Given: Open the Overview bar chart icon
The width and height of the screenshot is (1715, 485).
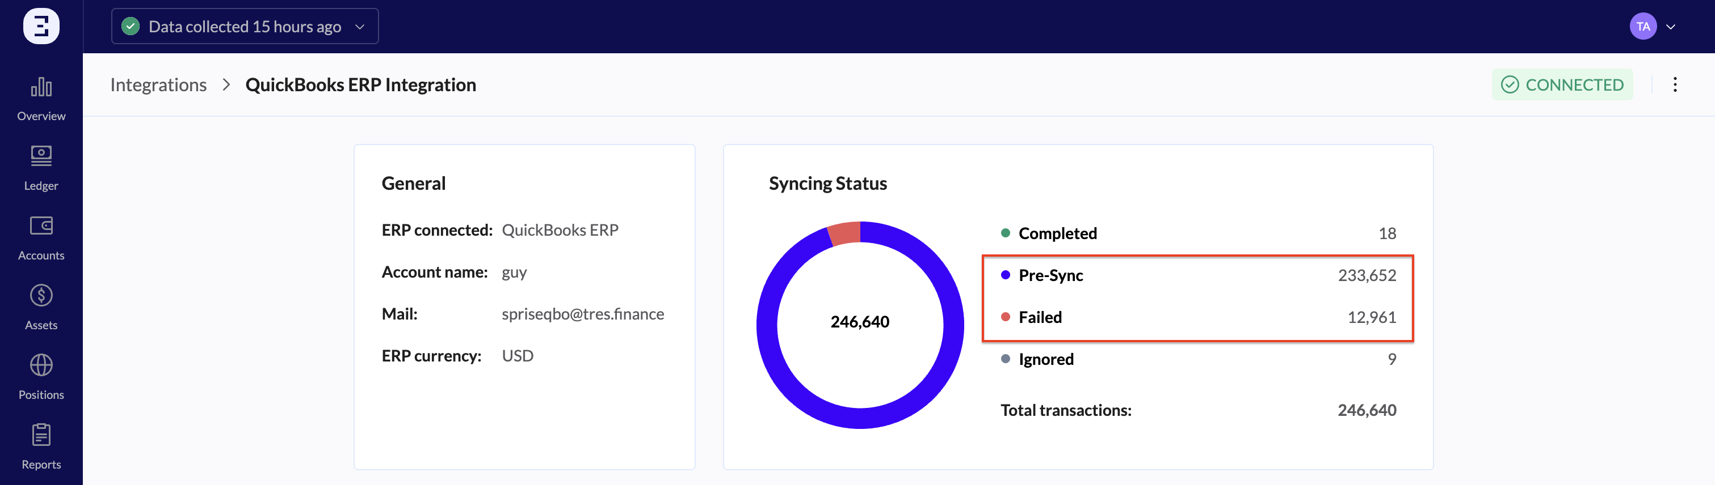Looking at the screenshot, I should point(41,87).
